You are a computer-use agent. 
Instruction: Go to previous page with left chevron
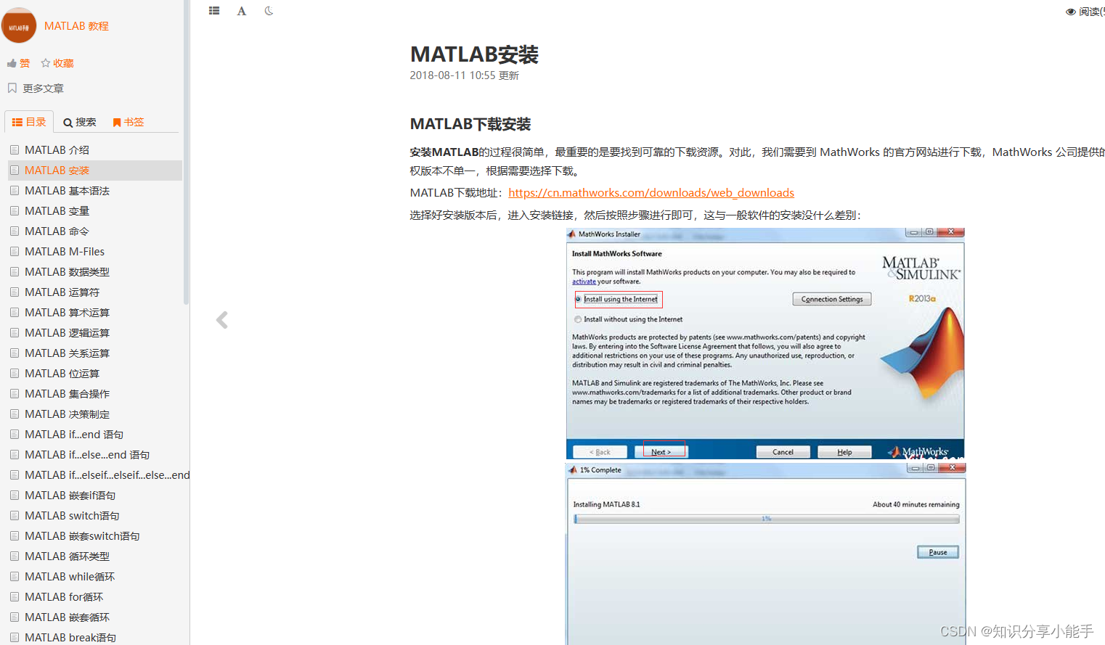(x=222, y=320)
